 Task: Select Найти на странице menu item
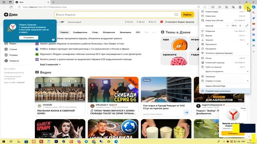click(224, 67)
